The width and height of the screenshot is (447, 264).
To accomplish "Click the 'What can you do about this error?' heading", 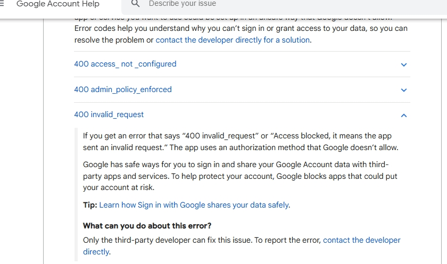I will point(147,226).
